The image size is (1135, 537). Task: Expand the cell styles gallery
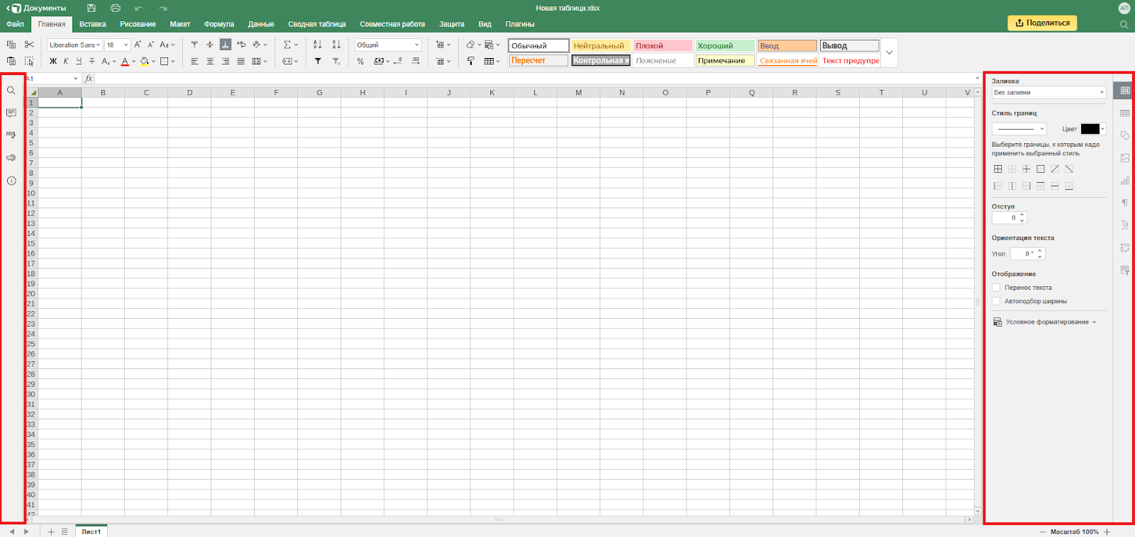coord(890,52)
